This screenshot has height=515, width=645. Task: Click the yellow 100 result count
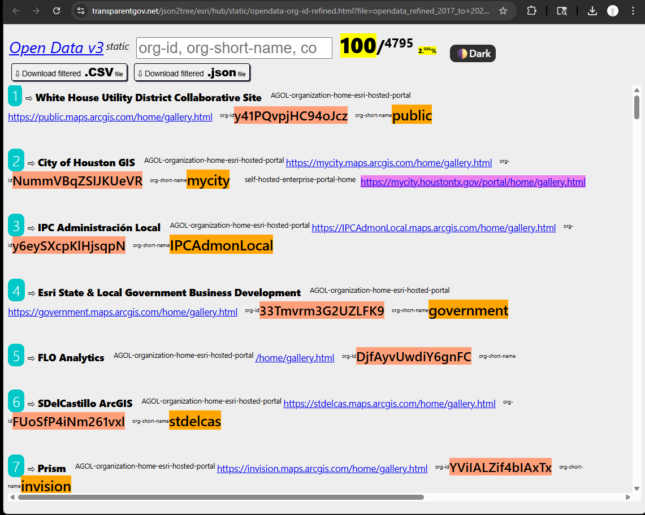pos(358,45)
